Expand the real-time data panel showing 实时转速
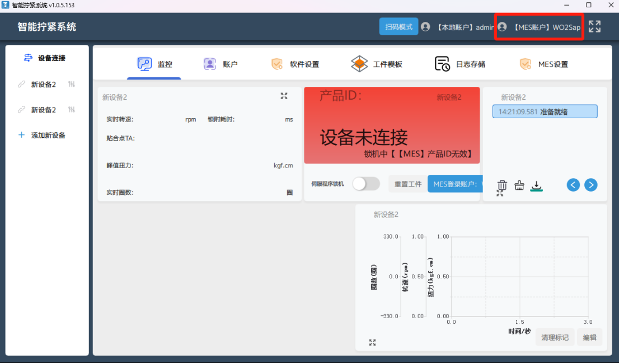This screenshot has width=619, height=363. click(x=284, y=96)
